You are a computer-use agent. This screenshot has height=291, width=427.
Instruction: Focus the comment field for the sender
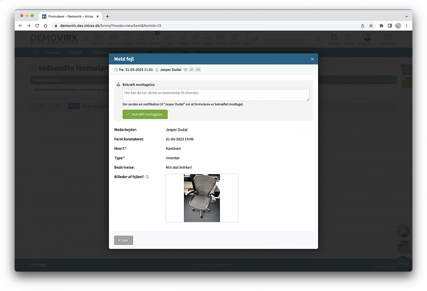click(x=216, y=95)
